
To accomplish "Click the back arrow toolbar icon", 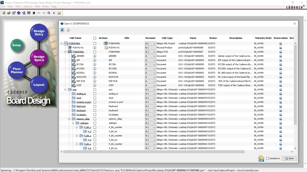I will pos(39,13).
